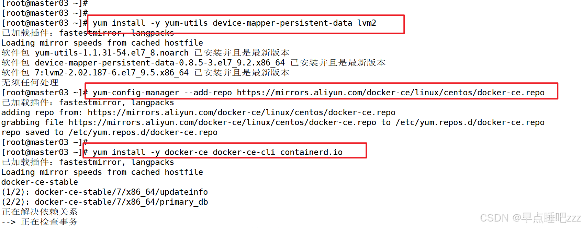Screen dimensions: 582x228
Task: Click the /etc/yum.repos.d/docker-ce.repo path on the grabbing line
Action: point(470,122)
